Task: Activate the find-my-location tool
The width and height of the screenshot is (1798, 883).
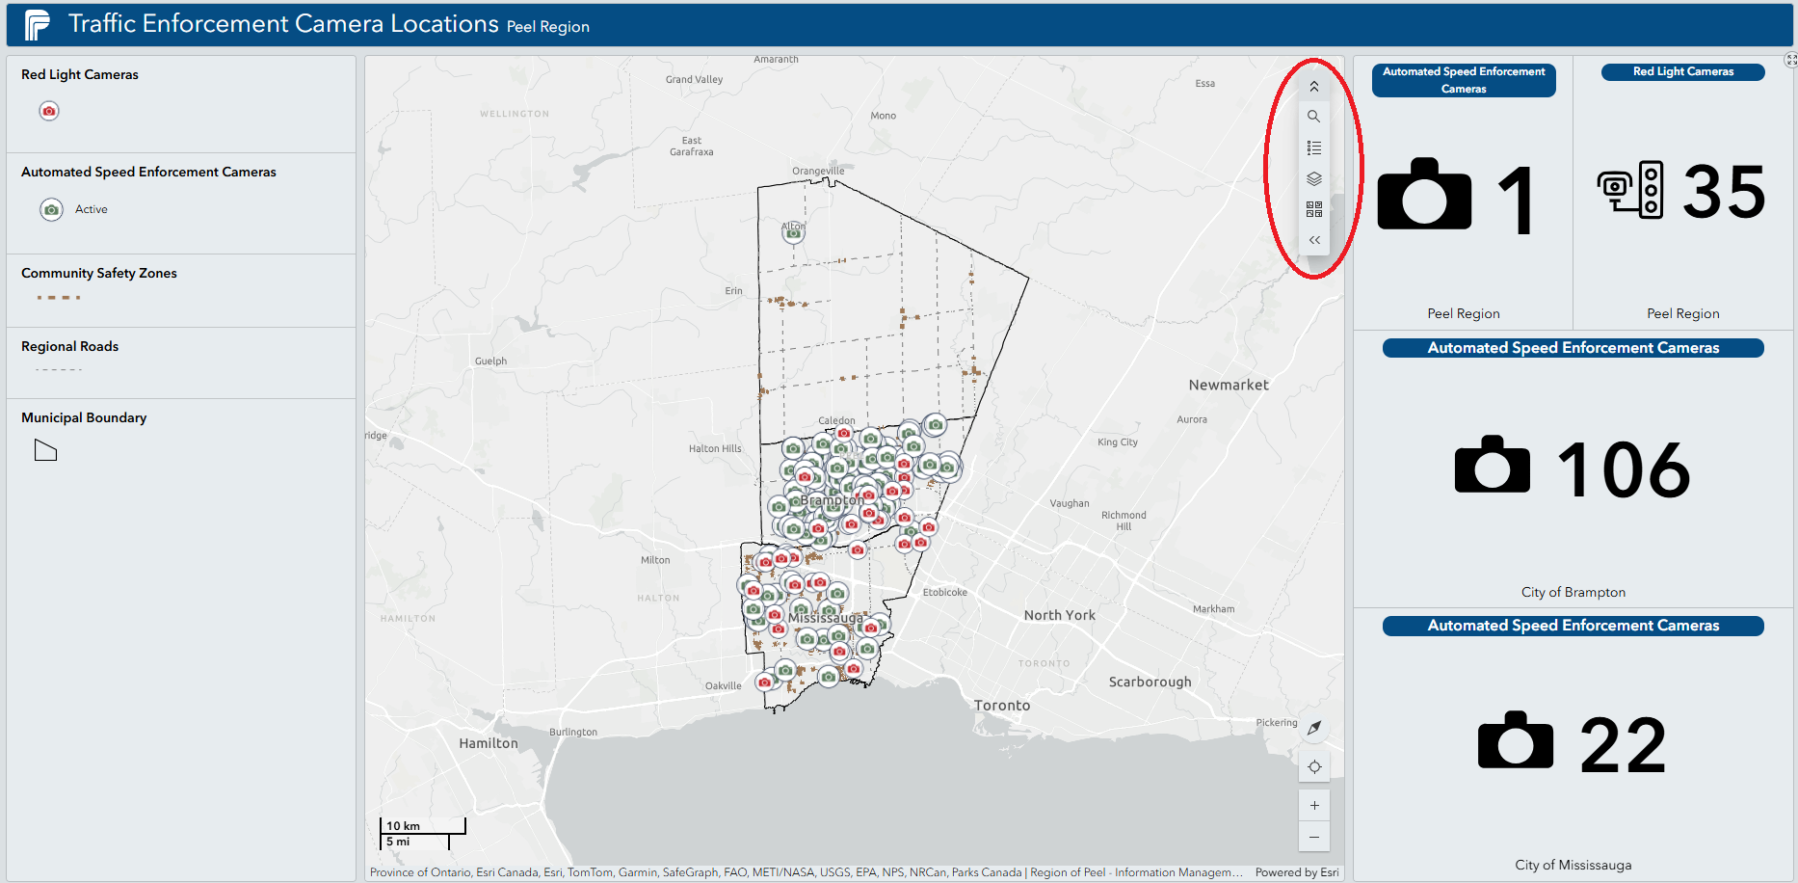Action: [1314, 765]
